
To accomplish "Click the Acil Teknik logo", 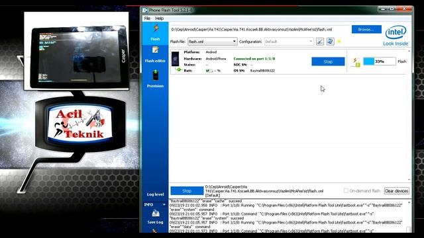I will 80,124.
